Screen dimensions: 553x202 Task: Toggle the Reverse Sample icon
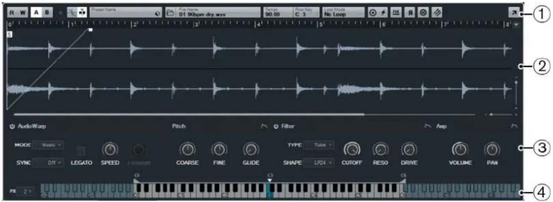tap(410, 13)
